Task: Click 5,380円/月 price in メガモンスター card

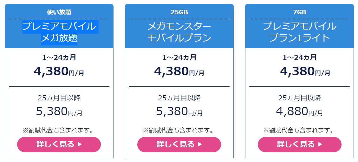Action: [179, 111]
